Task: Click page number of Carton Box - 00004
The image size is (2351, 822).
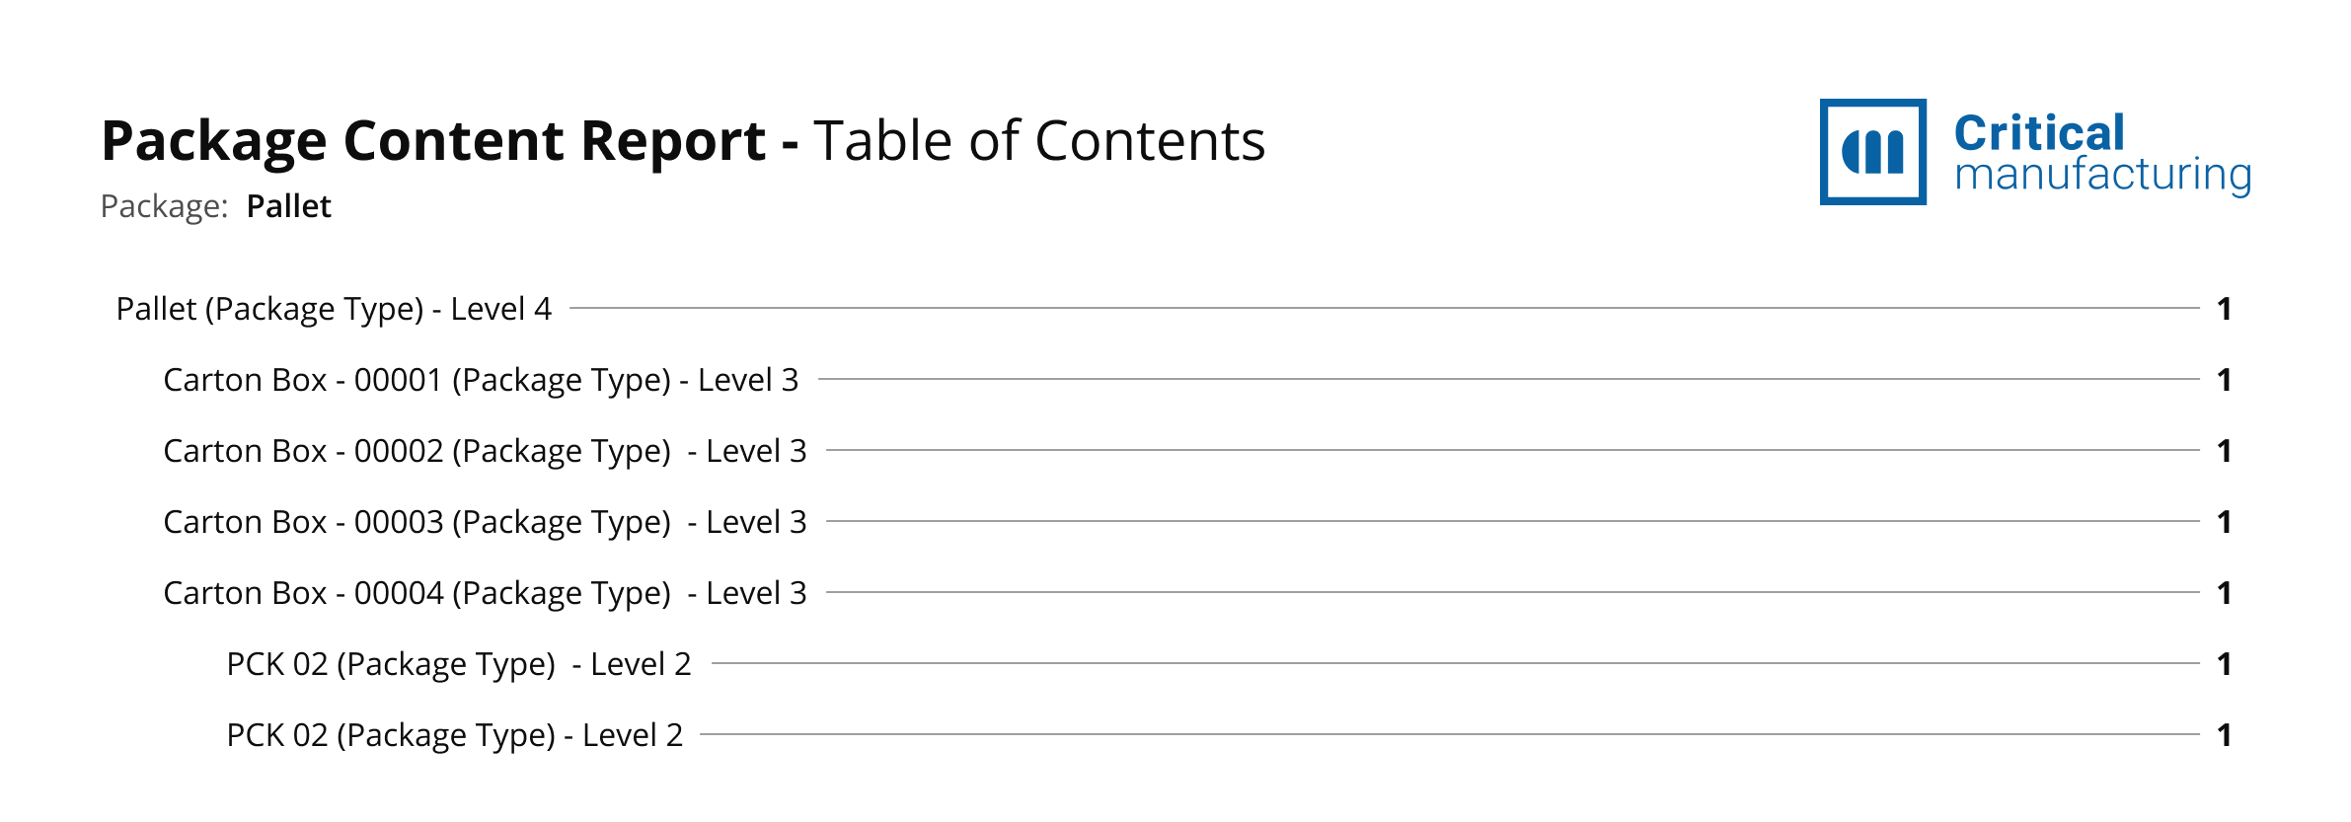Action: (2224, 593)
